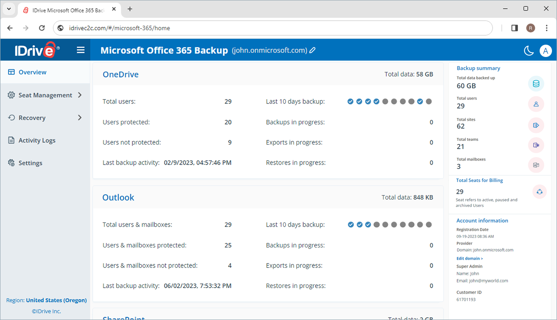Screen dimensions: 557x320
Task: Toggle dark mode with moon icon
Action: coord(529,51)
